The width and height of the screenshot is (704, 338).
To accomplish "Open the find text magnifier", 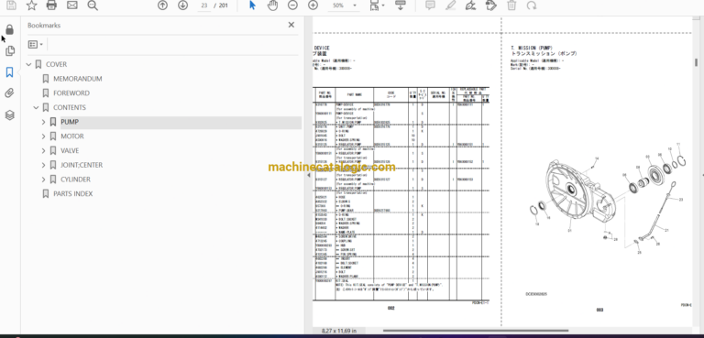I will click(93, 5).
